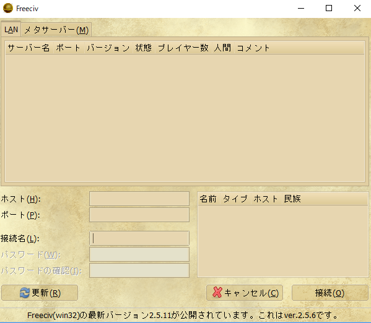
Task: Focus the ポート(P) input field
Action: 139,215
